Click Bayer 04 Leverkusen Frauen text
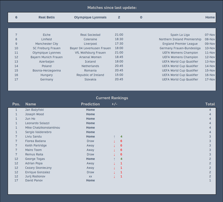 [x=90, y=48]
